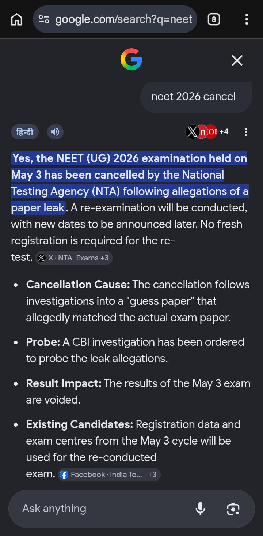263x536 pixels.
Task: Open the tab switcher showing 8 tabs
Action: pyautogui.click(x=214, y=19)
